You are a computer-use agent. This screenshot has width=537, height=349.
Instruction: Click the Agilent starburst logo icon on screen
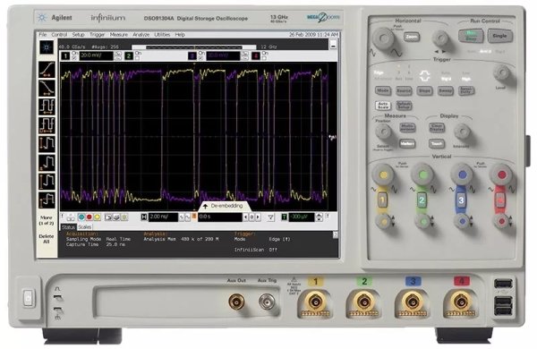pyautogui.click(x=47, y=47)
